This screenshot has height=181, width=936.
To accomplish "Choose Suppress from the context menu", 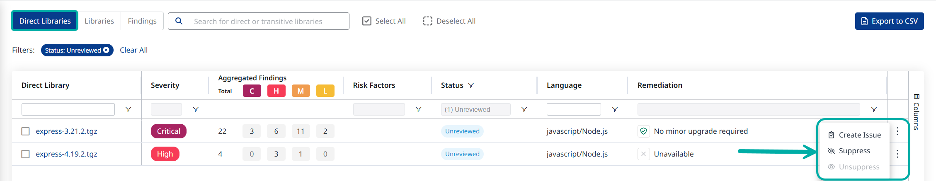I will (854, 151).
